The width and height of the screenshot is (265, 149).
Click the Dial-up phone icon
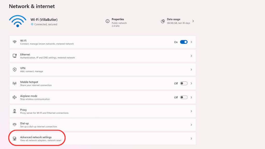pyautogui.click(x=15, y=125)
